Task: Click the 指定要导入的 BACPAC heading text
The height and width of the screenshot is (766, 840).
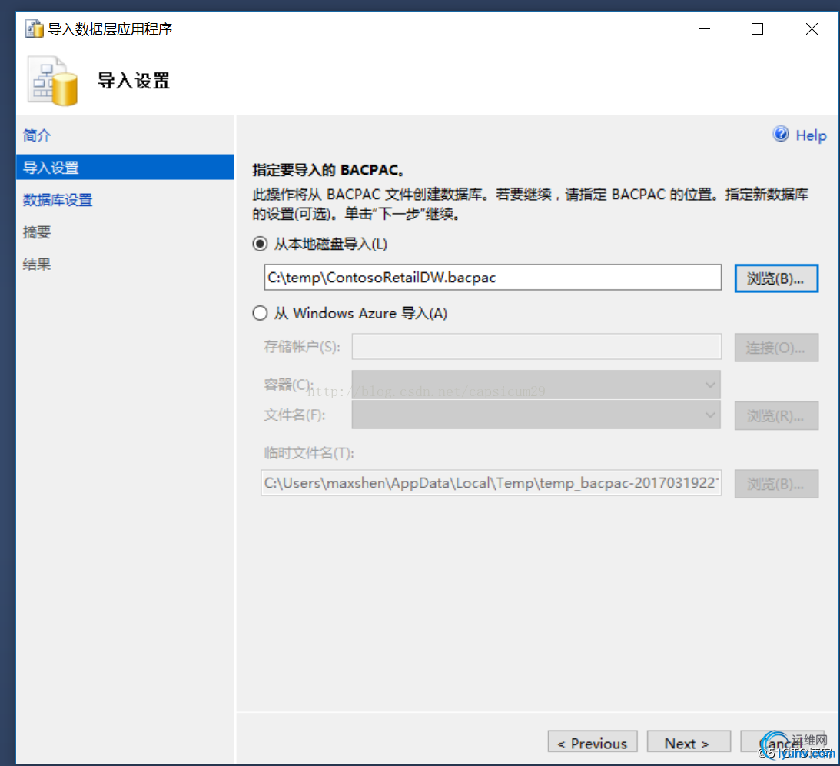Action: [328, 170]
